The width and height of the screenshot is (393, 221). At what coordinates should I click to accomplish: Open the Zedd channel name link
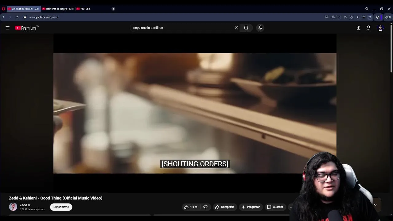point(23,205)
